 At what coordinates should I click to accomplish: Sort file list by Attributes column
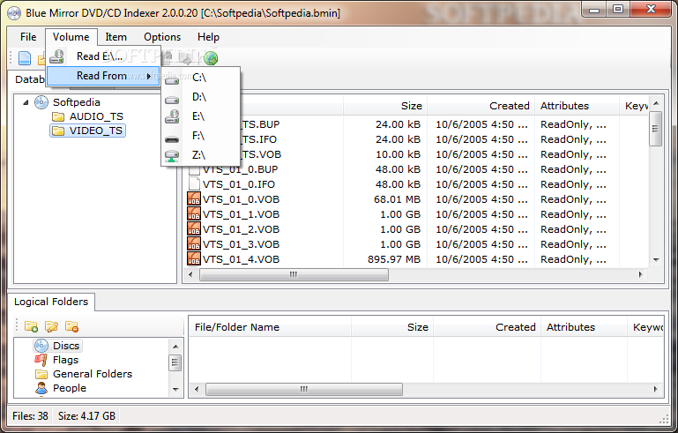[577, 106]
